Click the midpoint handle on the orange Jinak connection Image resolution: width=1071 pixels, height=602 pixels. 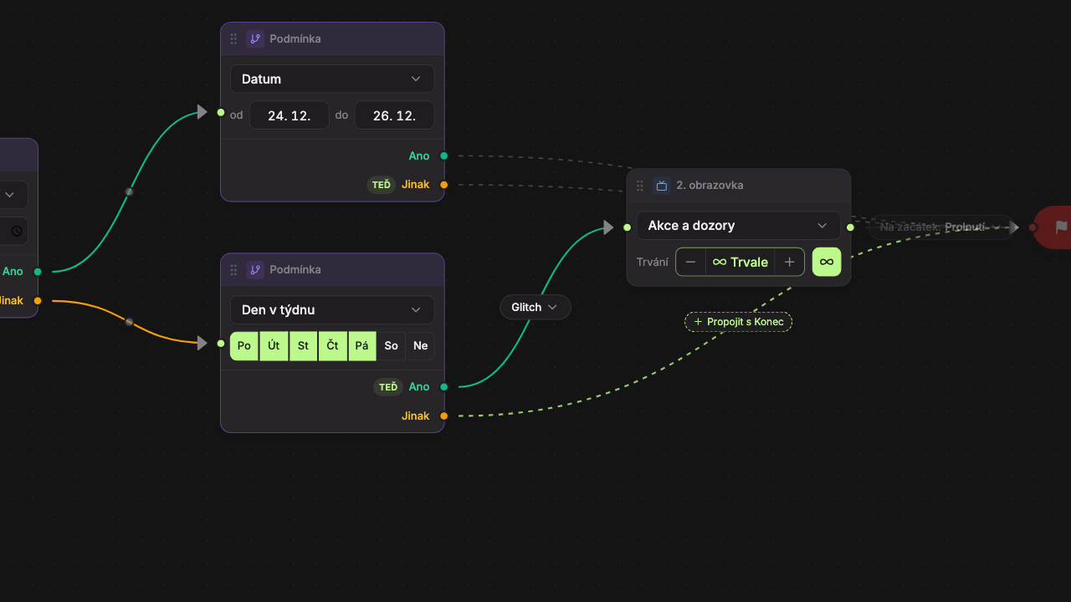click(129, 322)
